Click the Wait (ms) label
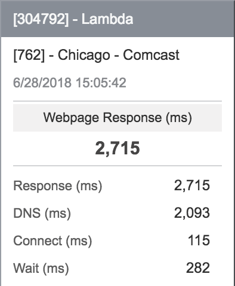This screenshot has height=286, width=235. 41,268
